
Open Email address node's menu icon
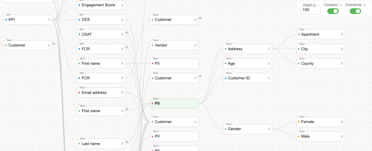pyautogui.click(x=122, y=93)
